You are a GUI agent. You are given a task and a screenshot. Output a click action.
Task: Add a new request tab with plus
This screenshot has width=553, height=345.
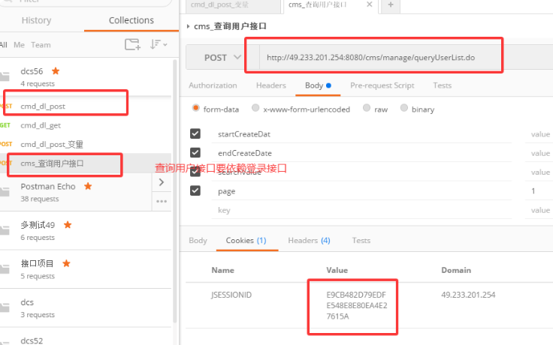coord(391,5)
